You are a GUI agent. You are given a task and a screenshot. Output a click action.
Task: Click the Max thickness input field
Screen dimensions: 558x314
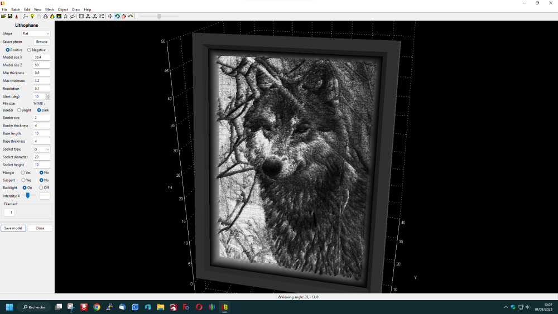(x=42, y=81)
